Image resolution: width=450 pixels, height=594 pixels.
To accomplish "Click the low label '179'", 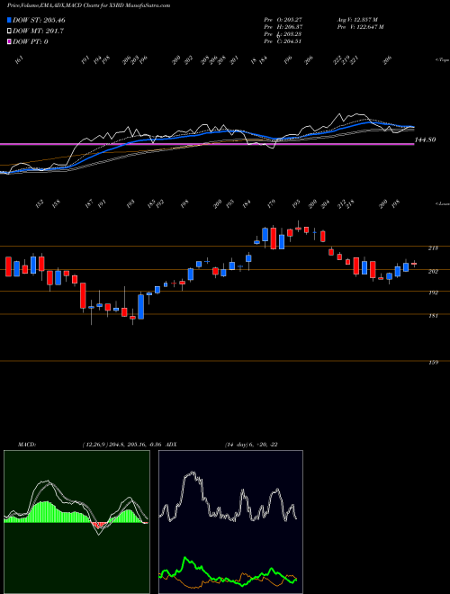I will point(271,204).
